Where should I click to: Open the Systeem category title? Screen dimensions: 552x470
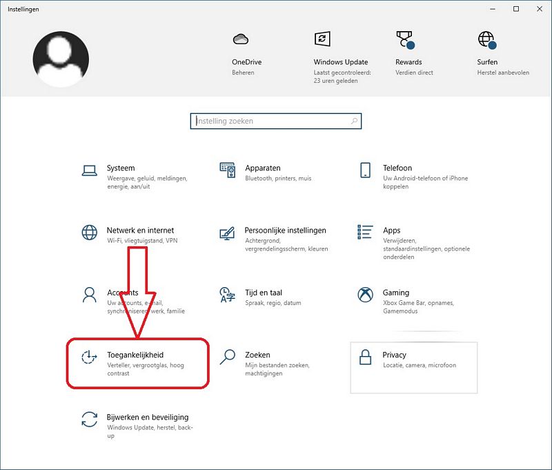coord(121,168)
